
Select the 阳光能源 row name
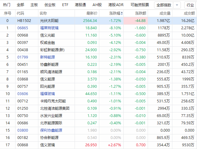[x=47, y=87]
